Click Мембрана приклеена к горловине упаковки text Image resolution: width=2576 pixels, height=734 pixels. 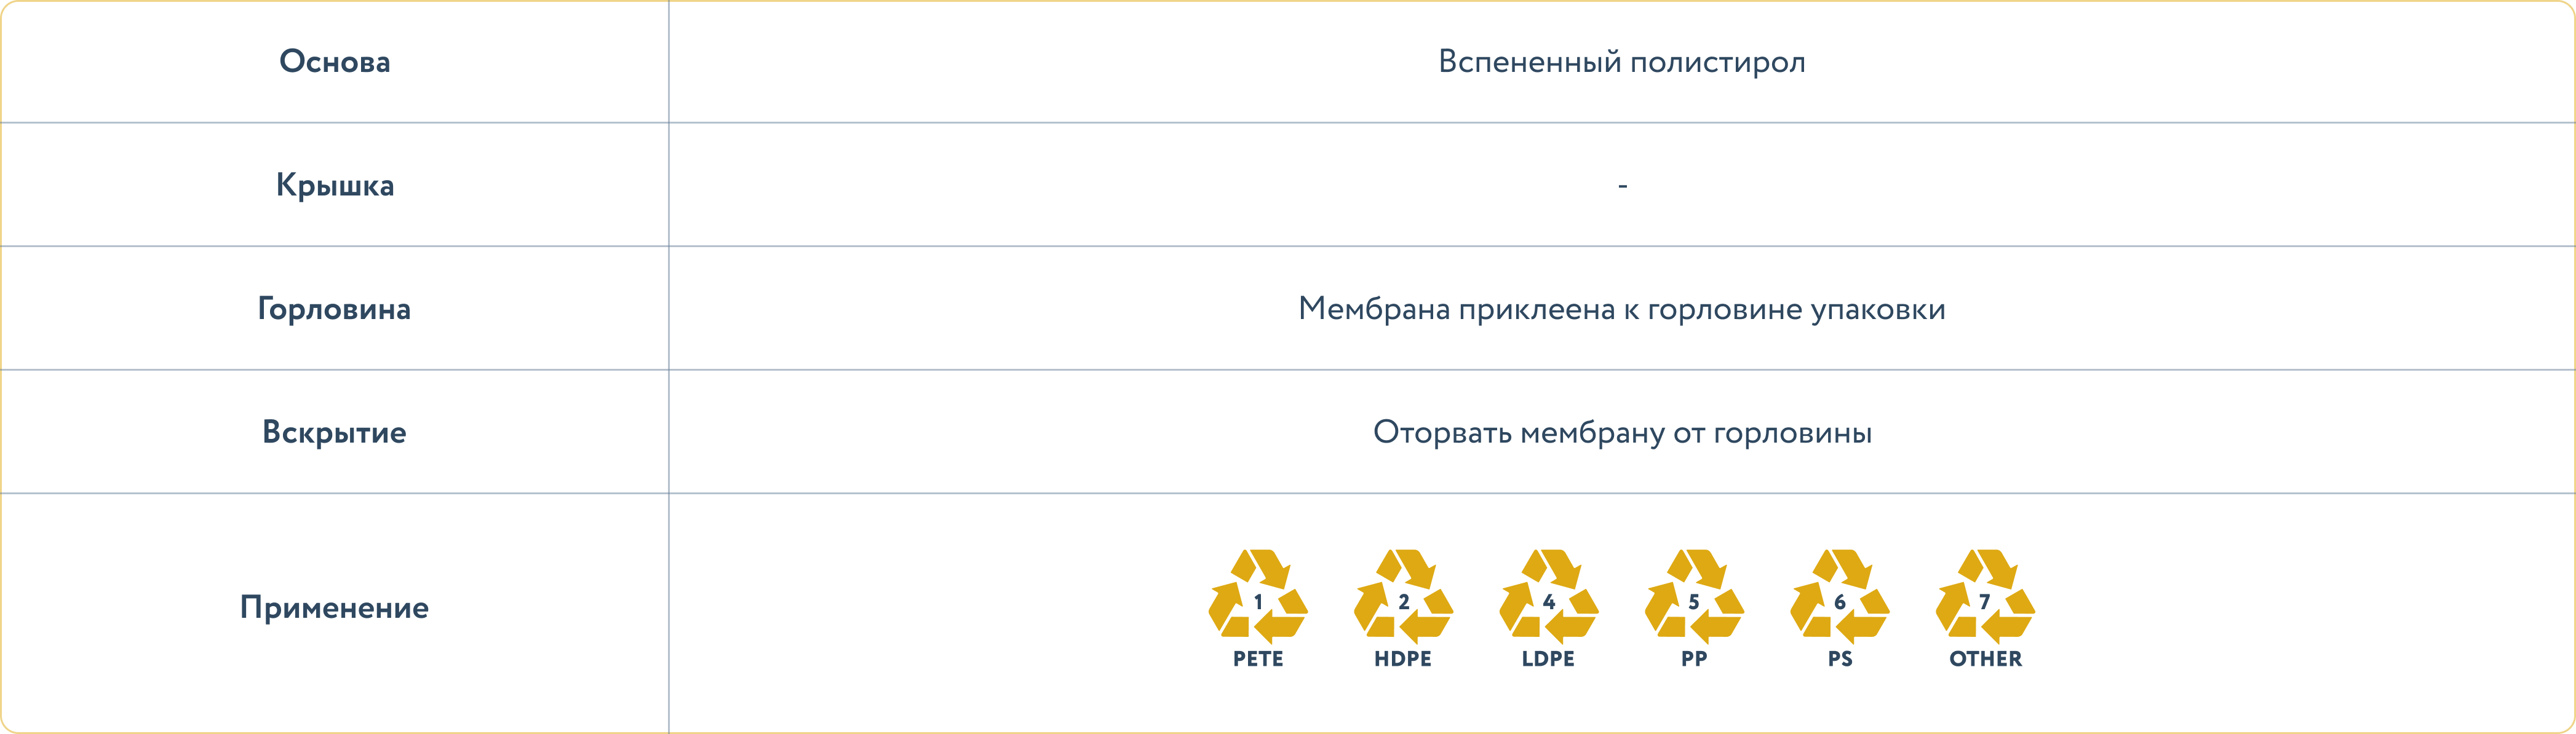point(1622,309)
